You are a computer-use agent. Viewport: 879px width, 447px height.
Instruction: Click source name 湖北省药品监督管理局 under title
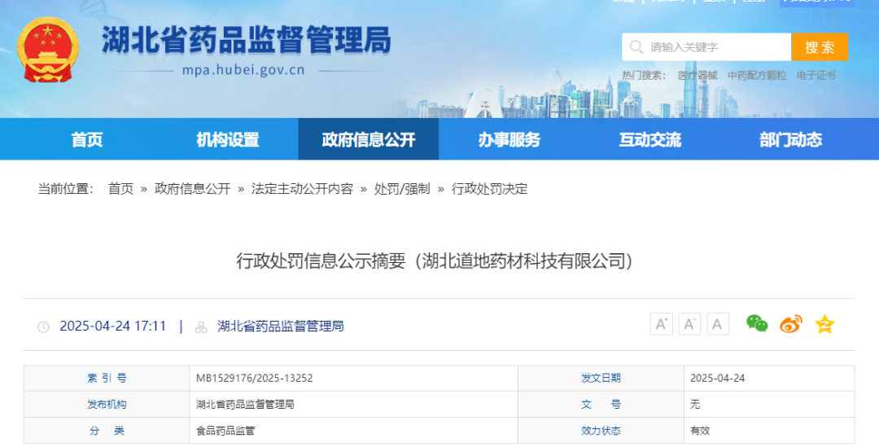(280, 326)
